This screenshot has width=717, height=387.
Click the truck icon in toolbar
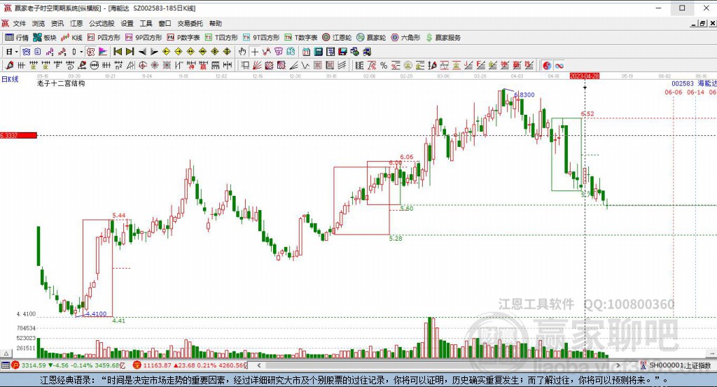tap(367, 52)
